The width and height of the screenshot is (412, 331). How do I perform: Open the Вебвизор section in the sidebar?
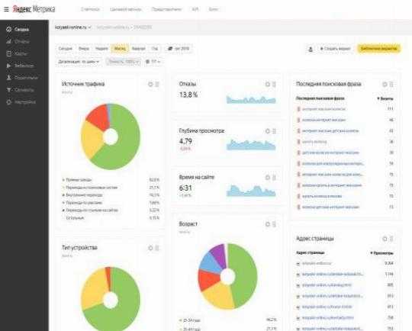pos(20,66)
